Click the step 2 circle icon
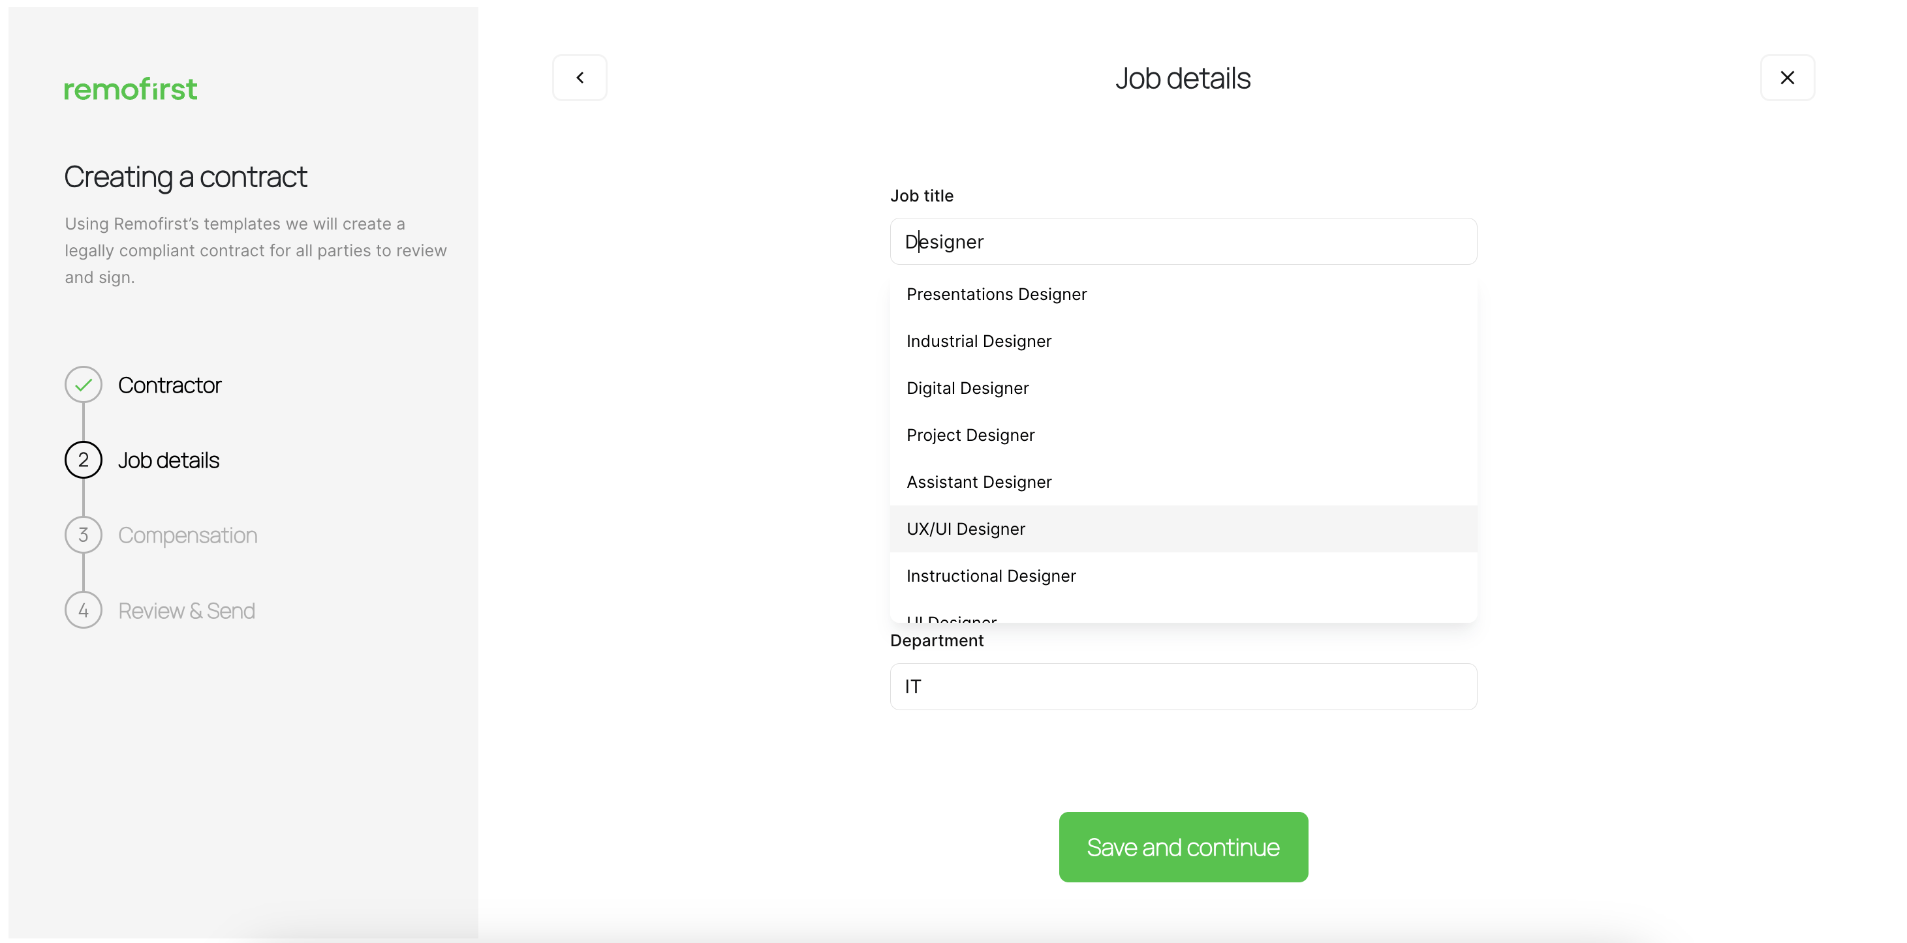Screen dimensions: 1907x943 coord(84,460)
